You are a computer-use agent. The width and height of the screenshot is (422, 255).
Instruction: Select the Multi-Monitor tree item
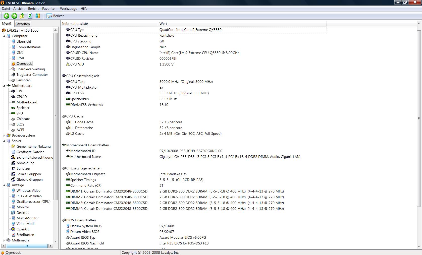28,218
